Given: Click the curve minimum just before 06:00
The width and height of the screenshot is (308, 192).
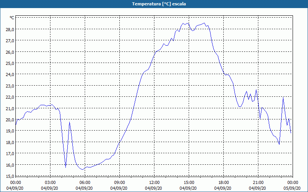Looking at the screenshot, I should tap(83, 169).
